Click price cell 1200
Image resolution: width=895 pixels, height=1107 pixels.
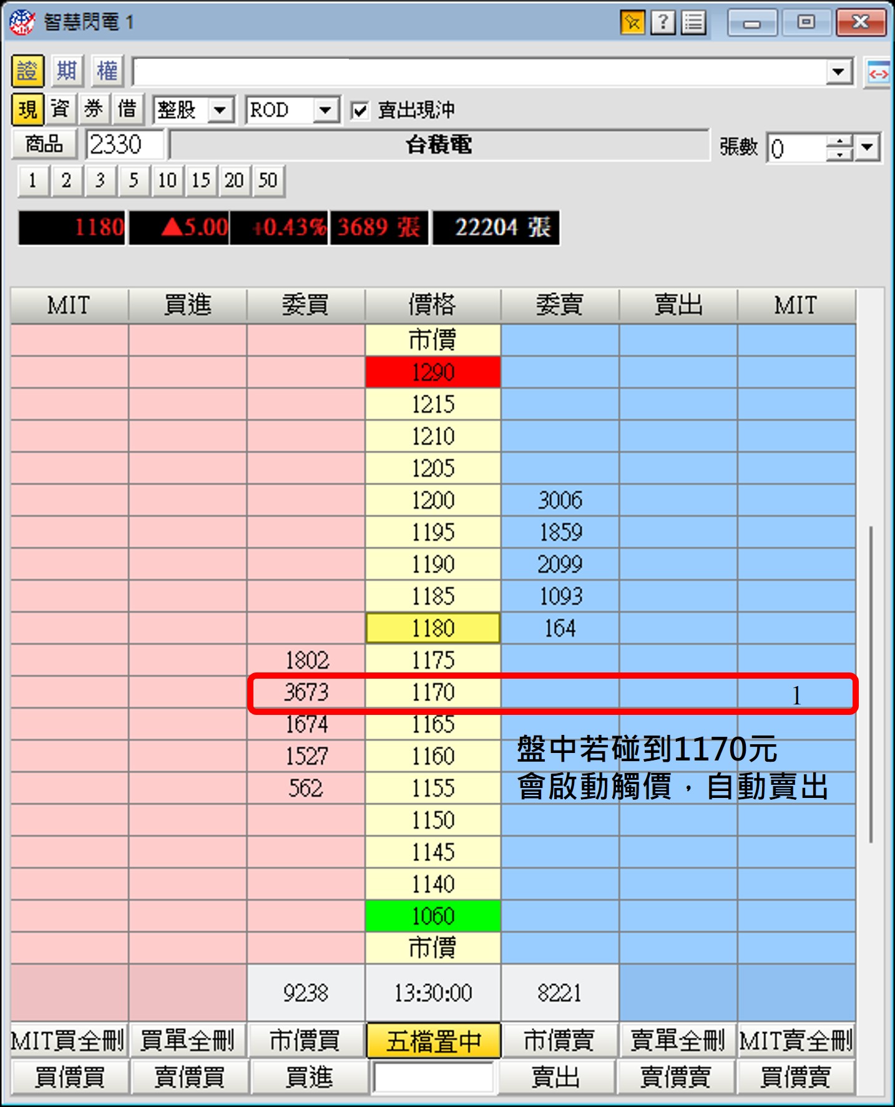point(433,500)
